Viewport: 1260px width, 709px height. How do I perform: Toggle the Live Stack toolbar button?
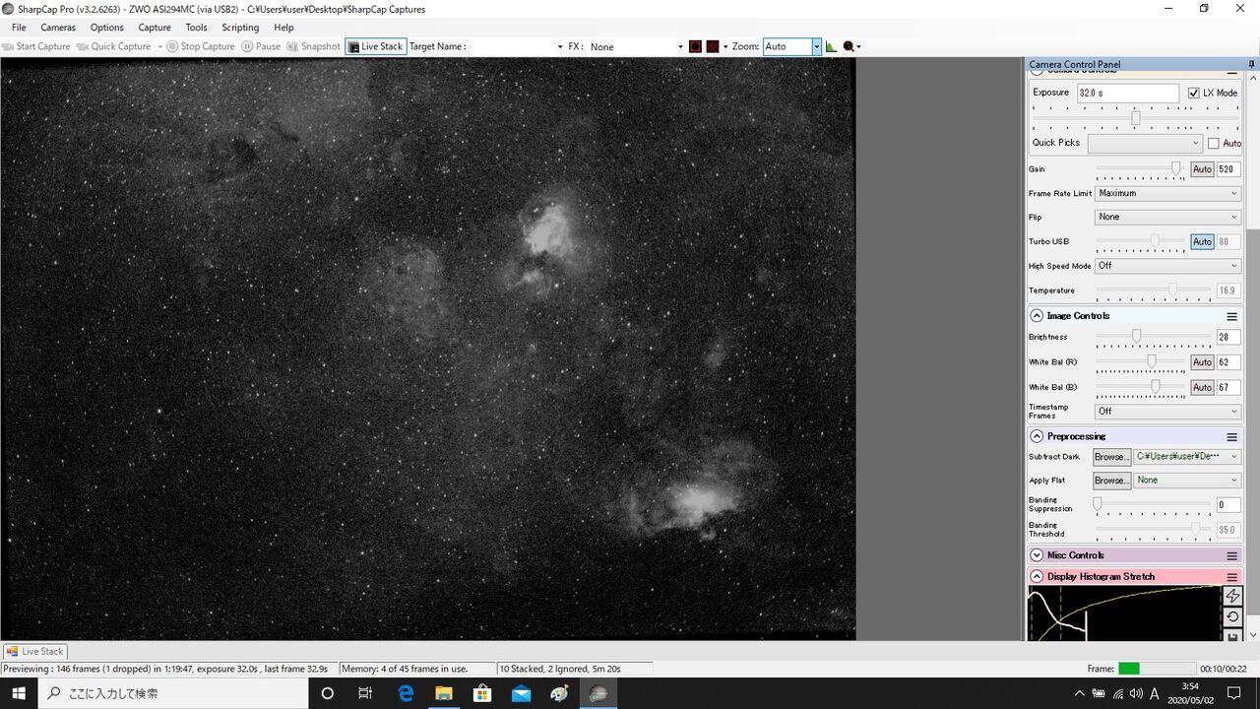375,46
